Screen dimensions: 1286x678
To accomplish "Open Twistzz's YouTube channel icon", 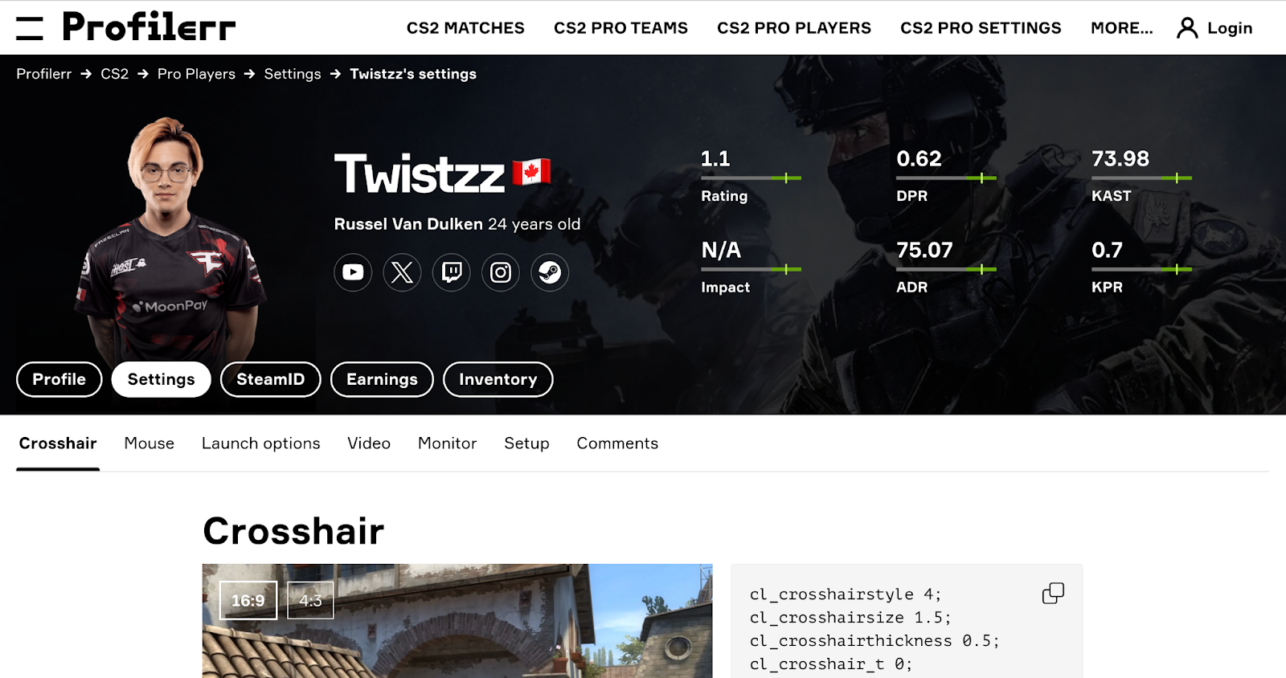I will point(353,272).
